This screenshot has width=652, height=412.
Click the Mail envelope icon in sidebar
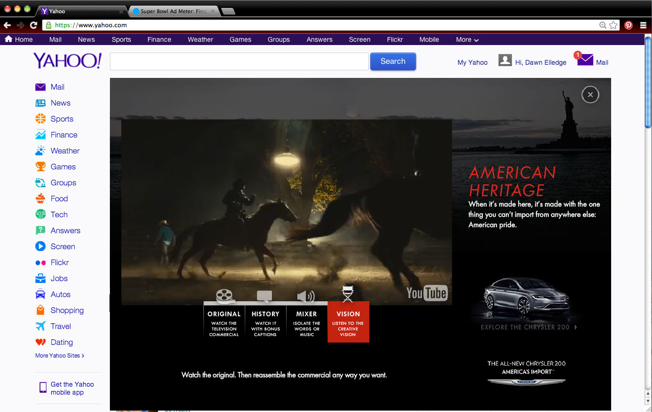tap(40, 87)
